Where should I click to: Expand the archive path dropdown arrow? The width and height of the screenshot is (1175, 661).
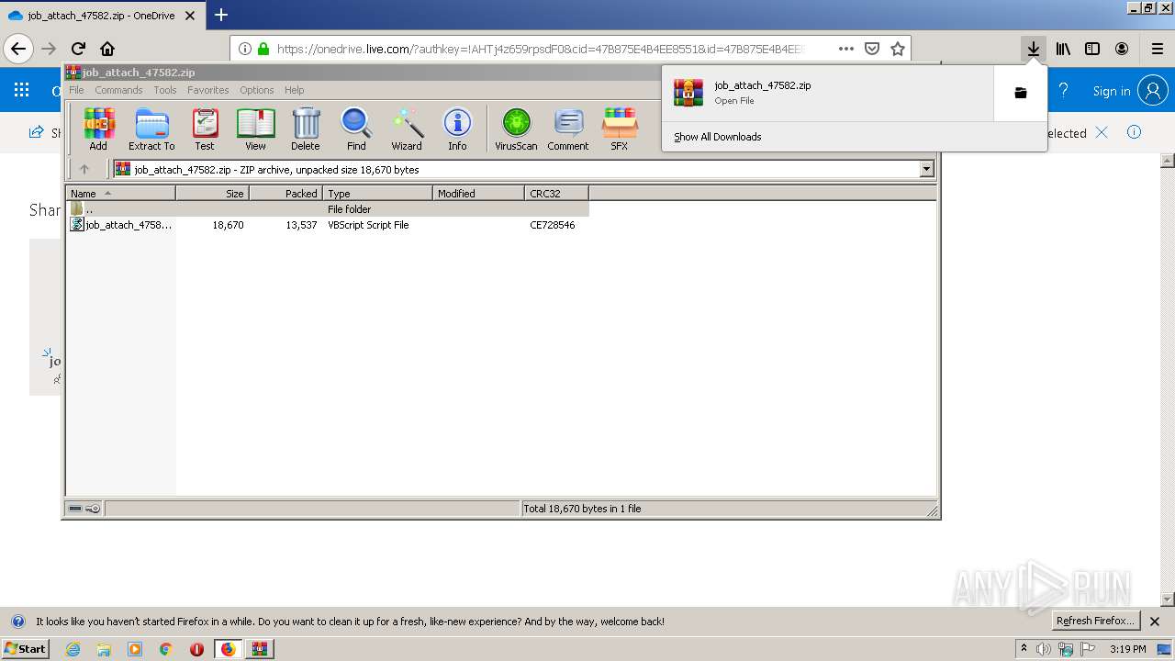point(926,169)
